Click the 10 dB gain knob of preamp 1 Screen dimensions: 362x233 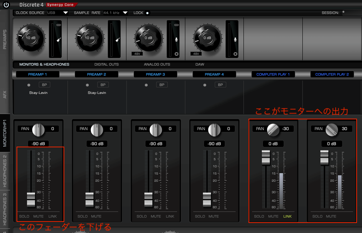[31, 38]
